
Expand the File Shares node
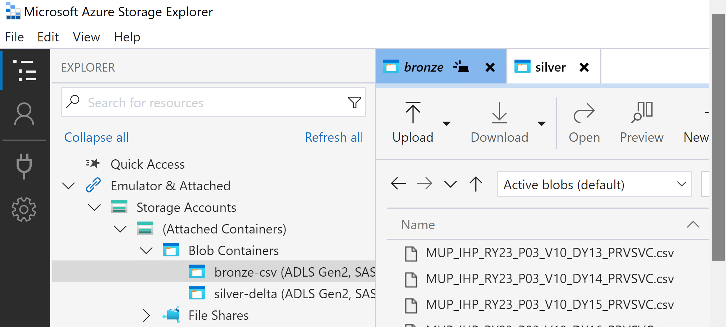pyautogui.click(x=146, y=315)
